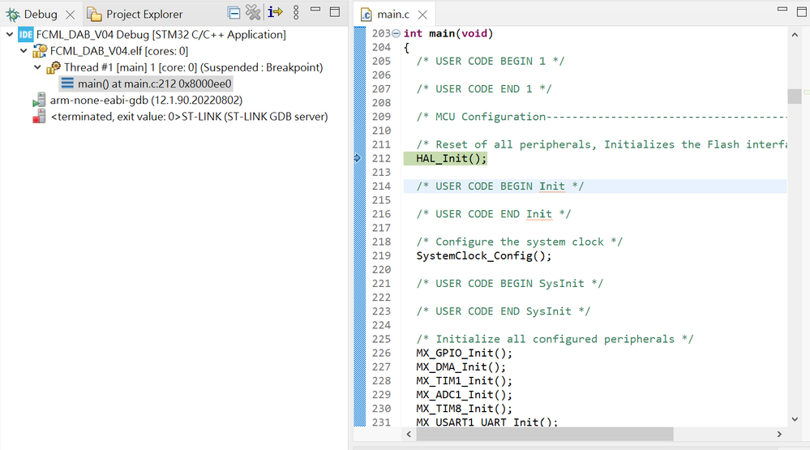Select FCML_DAB_V04 Debug launch entry
Screen dimensions: 810x450
coord(161,35)
